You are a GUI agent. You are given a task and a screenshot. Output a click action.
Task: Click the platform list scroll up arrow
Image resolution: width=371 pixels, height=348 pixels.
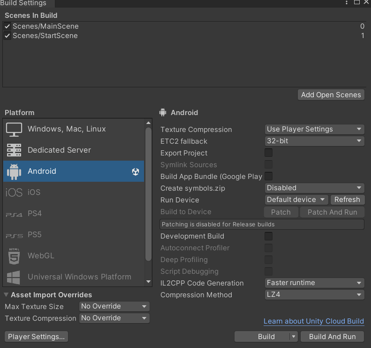pyautogui.click(x=148, y=123)
